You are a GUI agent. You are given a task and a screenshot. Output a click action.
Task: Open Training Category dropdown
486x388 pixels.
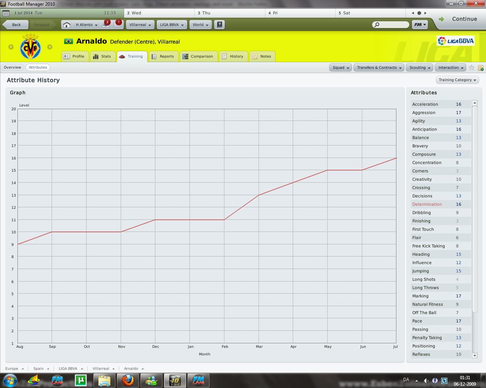(457, 80)
